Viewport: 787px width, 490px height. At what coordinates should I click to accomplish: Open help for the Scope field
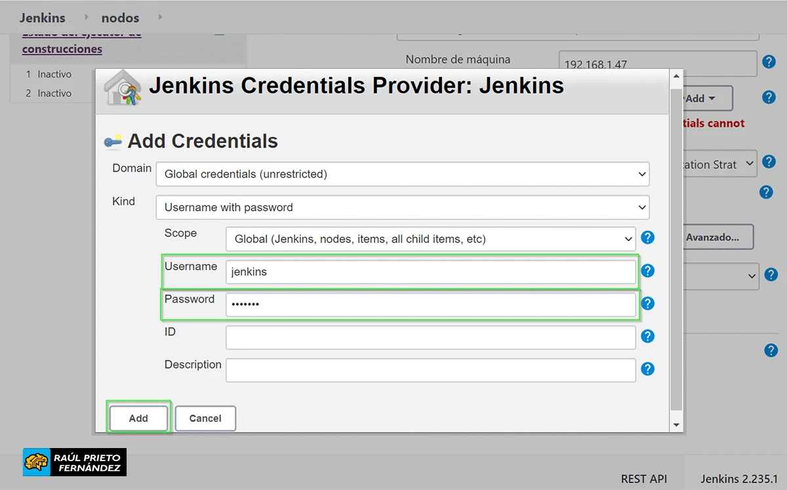pos(647,238)
